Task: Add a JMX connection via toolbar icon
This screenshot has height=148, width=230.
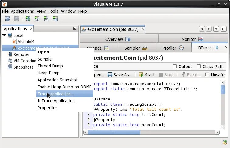Action: 37,19
